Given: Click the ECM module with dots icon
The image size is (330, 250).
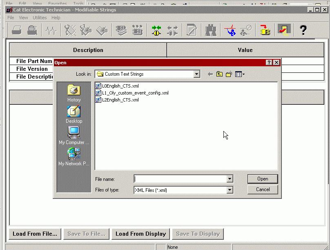Looking at the screenshot, I should pos(137,30).
